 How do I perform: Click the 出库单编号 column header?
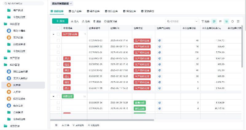point(95,28)
